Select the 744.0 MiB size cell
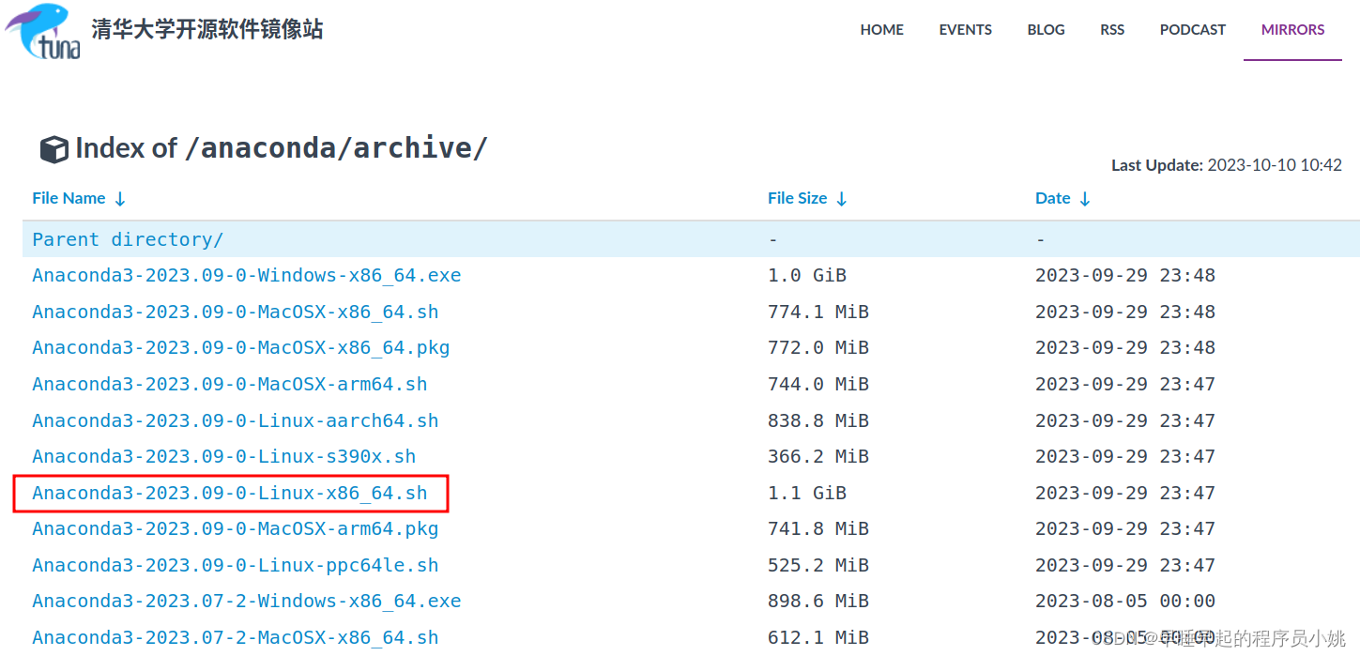This screenshot has width=1360, height=656. coord(818,384)
